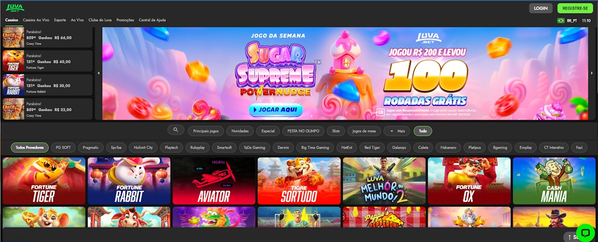Open Peppe's Pepperoni game thumbnail

pyautogui.click(x=384, y=218)
